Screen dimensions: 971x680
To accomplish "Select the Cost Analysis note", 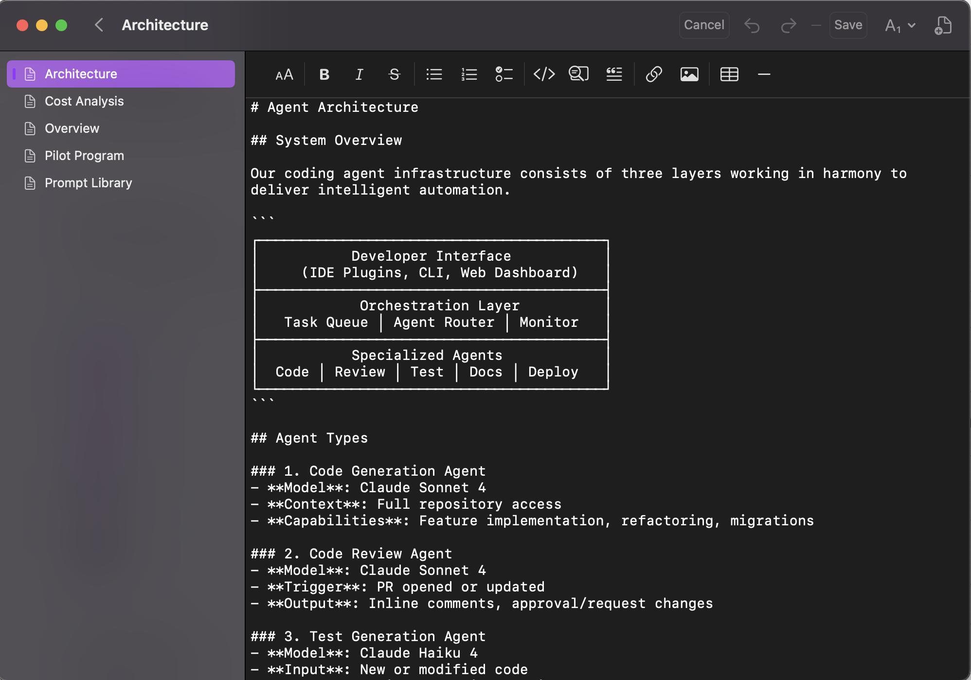I will tap(84, 101).
